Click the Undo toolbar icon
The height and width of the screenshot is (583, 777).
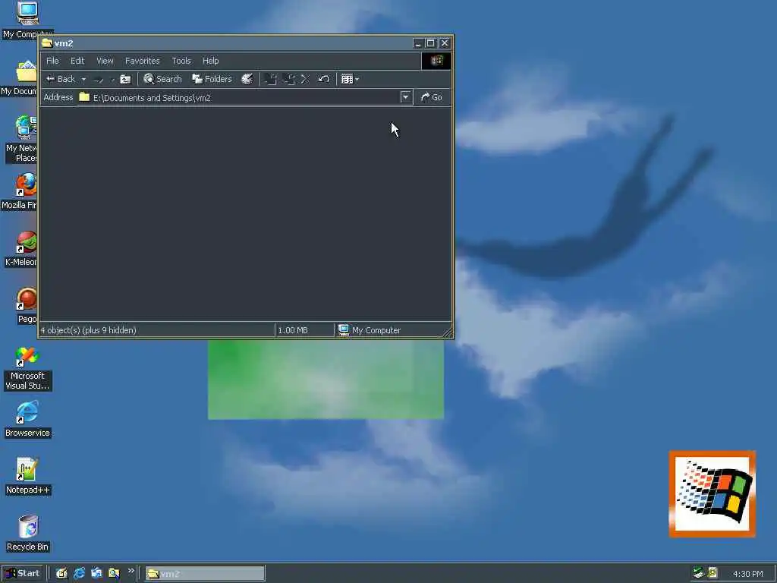tap(323, 79)
